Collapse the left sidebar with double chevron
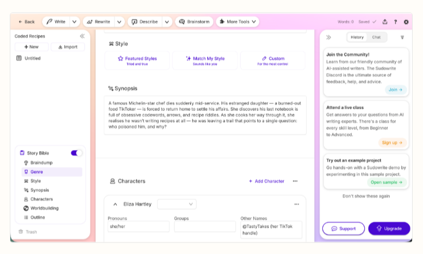 [x=82, y=36]
